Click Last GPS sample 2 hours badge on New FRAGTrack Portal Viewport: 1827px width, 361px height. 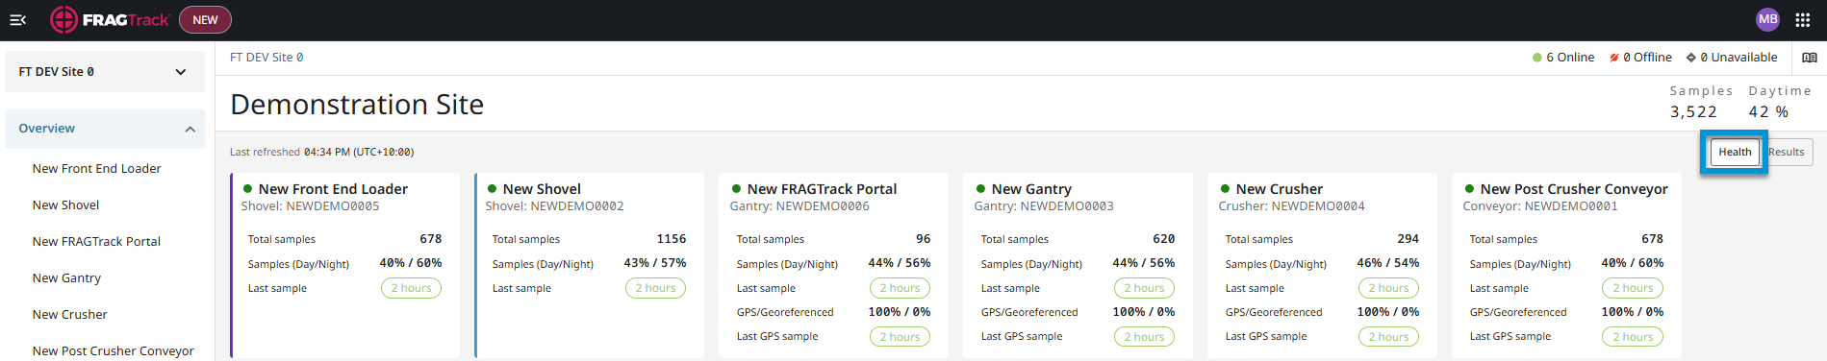coord(900,337)
